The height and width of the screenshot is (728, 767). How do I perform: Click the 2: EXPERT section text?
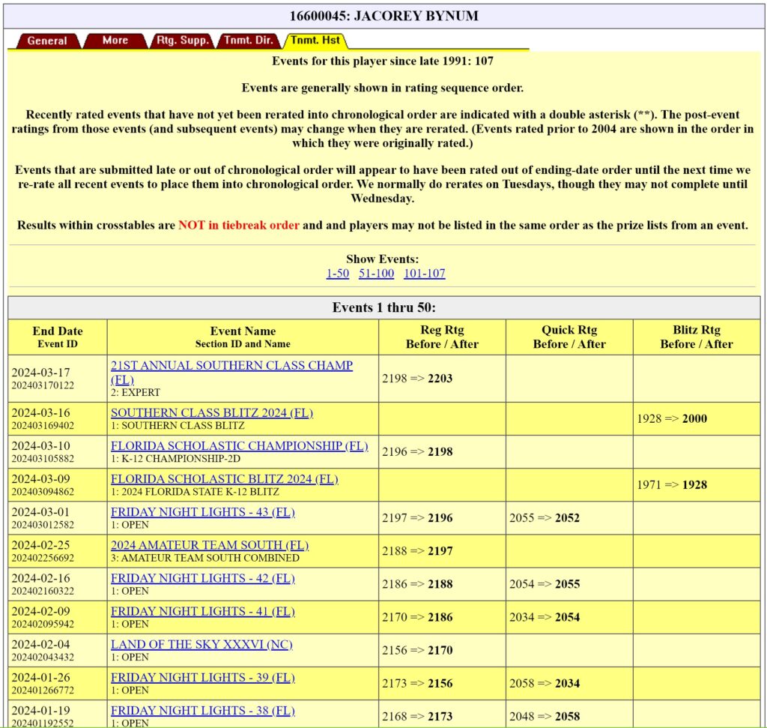pyautogui.click(x=136, y=393)
